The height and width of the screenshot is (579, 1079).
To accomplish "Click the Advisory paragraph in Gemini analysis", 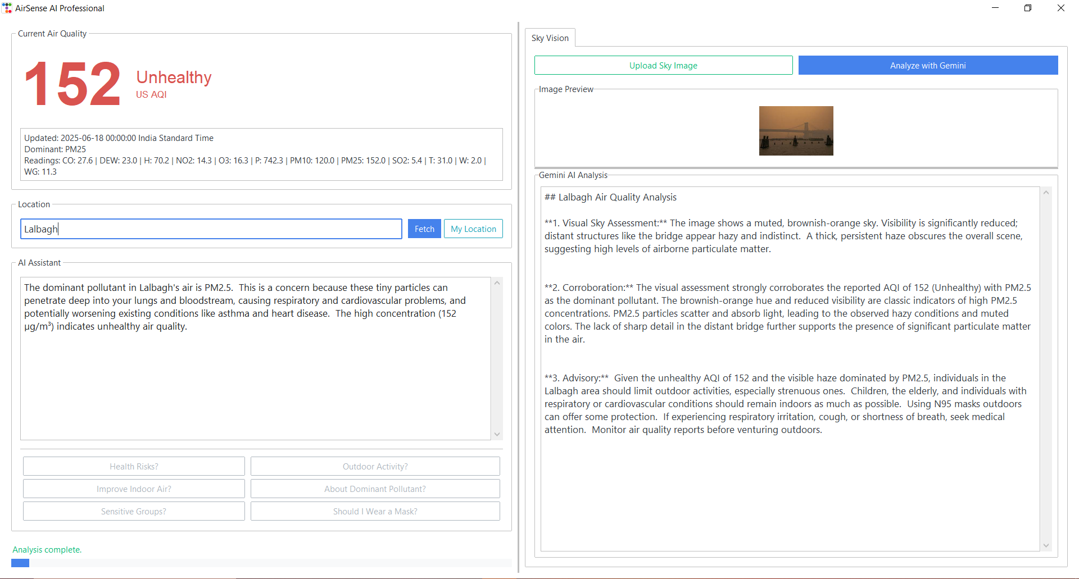I will [x=785, y=404].
